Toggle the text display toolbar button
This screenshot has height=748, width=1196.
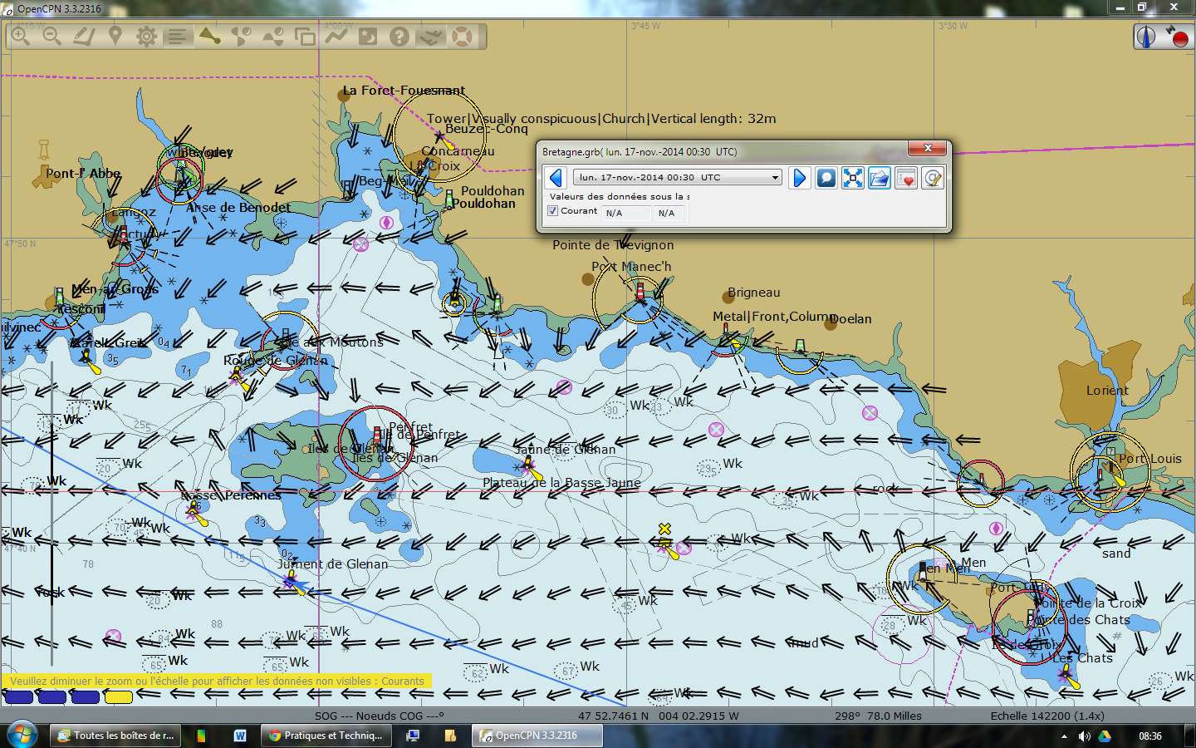pos(178,37)
